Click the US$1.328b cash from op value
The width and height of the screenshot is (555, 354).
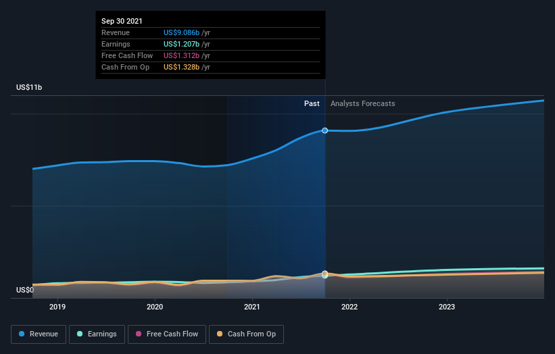(x=181, y=67)
